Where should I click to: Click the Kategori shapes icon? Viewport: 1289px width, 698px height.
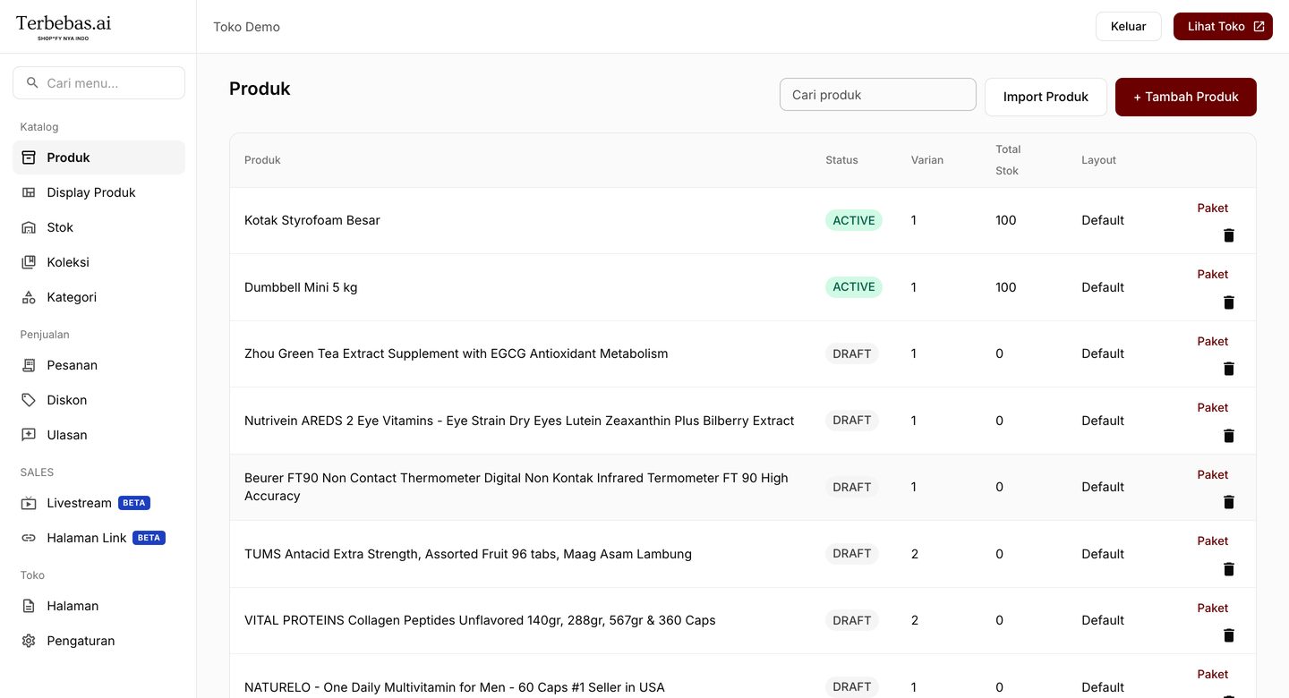[x=29, y=297]
